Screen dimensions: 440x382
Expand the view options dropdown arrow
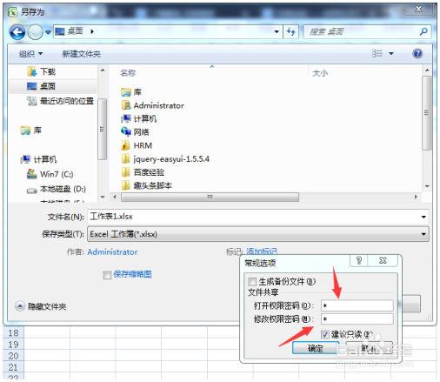391,54
